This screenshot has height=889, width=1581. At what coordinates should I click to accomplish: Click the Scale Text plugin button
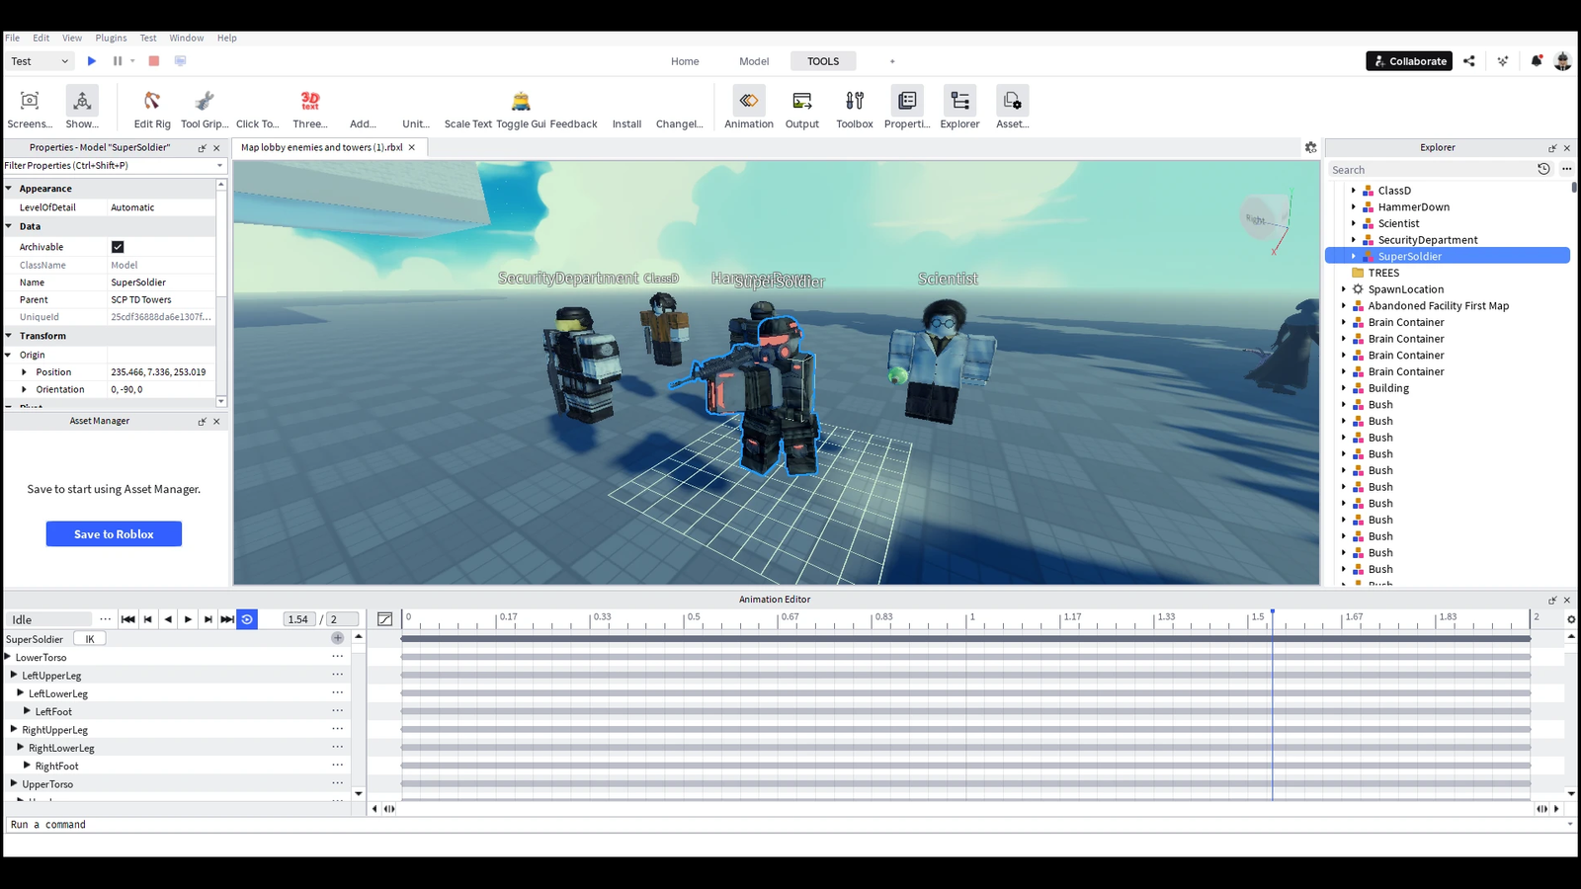(x=468, y=124)
